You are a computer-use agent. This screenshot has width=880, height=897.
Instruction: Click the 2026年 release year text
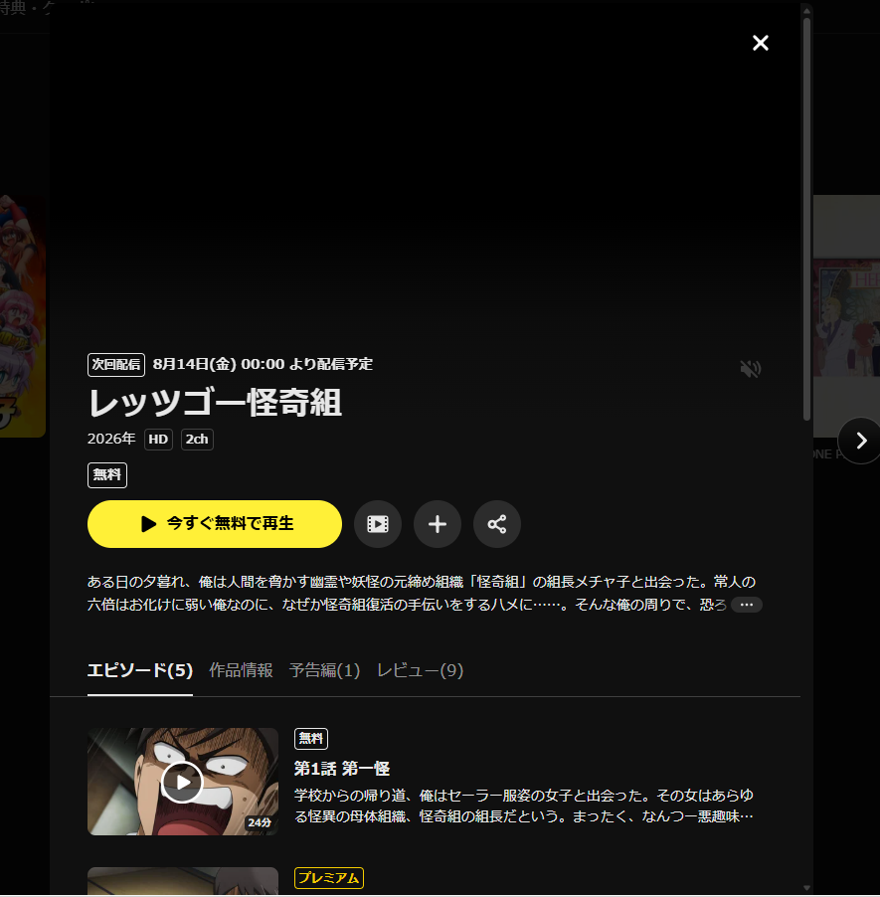[x=111, y=439]
